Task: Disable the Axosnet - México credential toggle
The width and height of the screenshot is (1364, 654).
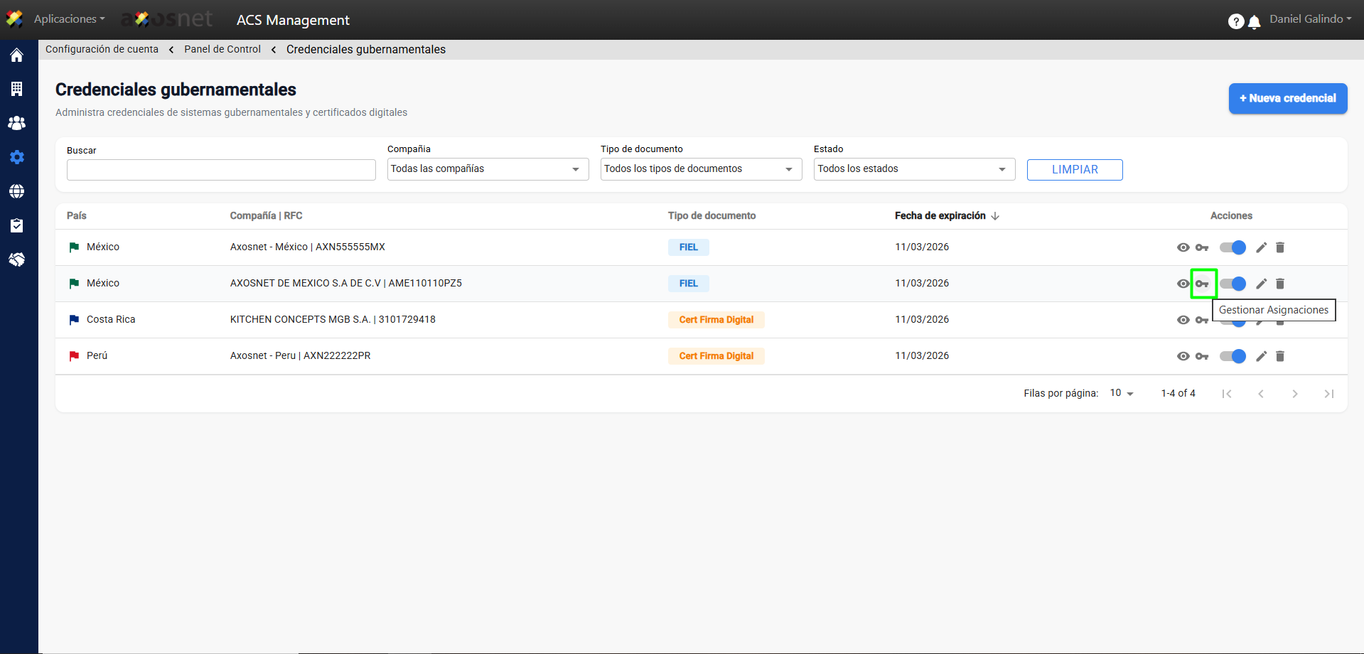Action: pos(1233,247)
